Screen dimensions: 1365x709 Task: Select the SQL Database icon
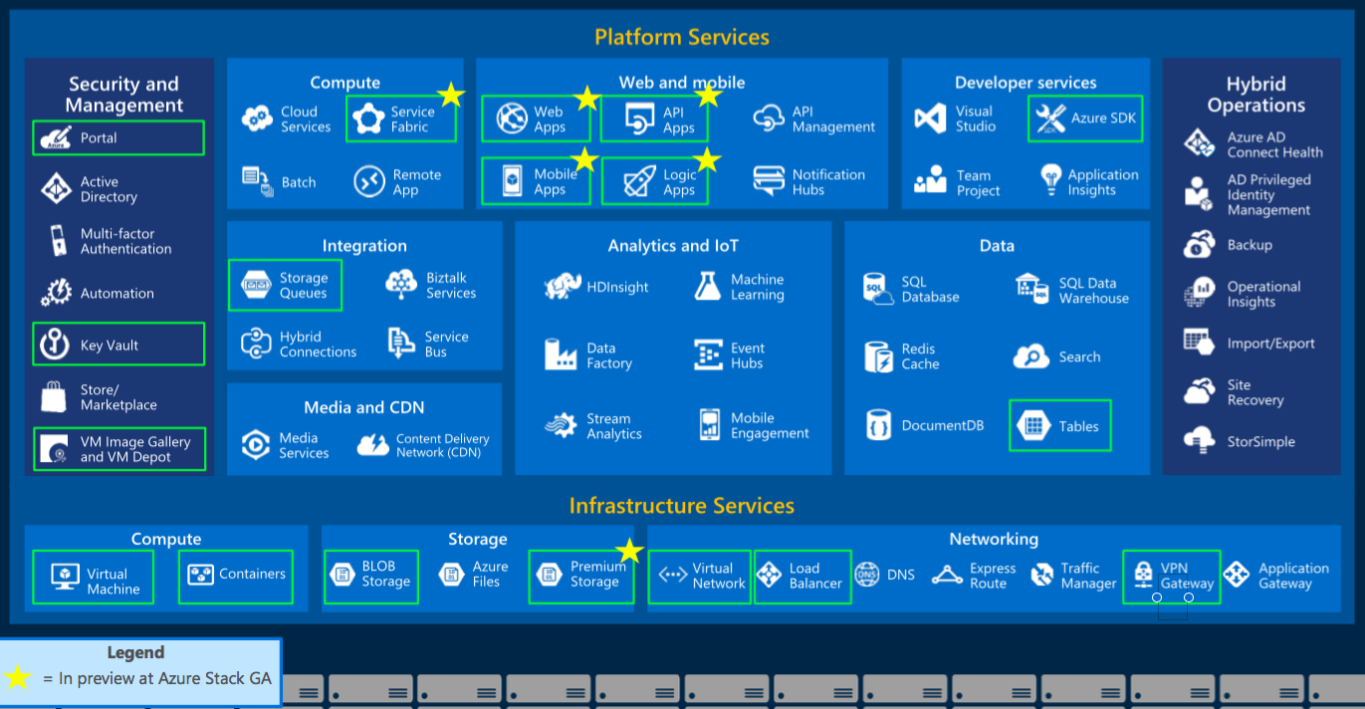[x=877, y=289]
